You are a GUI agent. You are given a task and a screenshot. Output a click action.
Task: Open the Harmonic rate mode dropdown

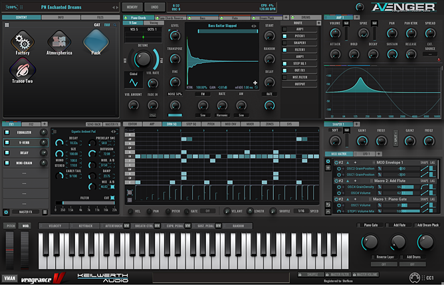click(222, 115)
